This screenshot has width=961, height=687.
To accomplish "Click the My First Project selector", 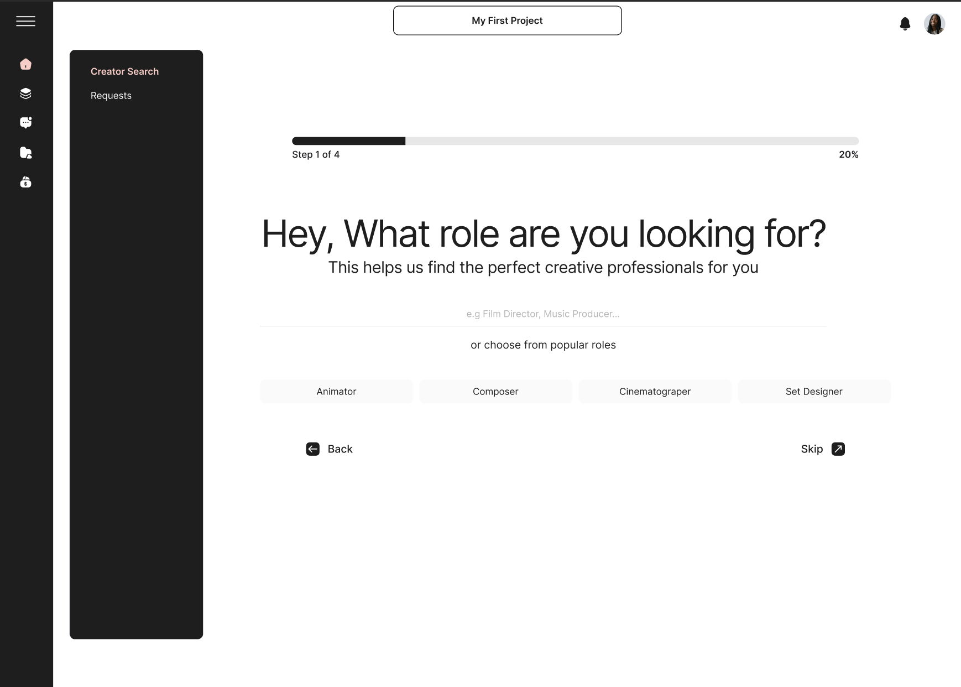I will pyautogui.click(x=507, y=20).
